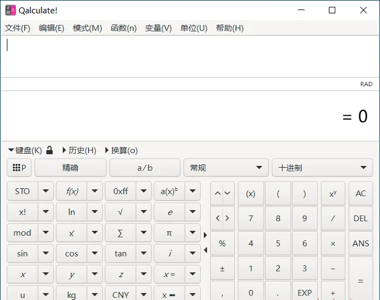Screen dimensions: 380x300
Task: Switch to the programming keypad P button
Action: click(19, 168)
